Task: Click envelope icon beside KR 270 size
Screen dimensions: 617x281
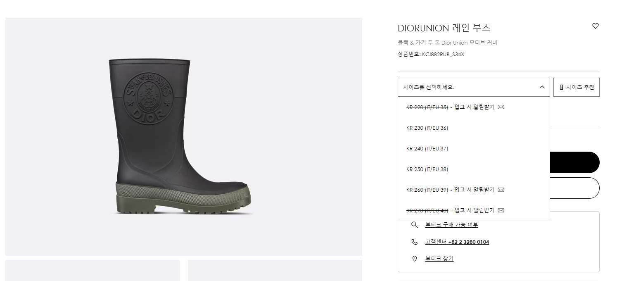Action: click(501, 210)
